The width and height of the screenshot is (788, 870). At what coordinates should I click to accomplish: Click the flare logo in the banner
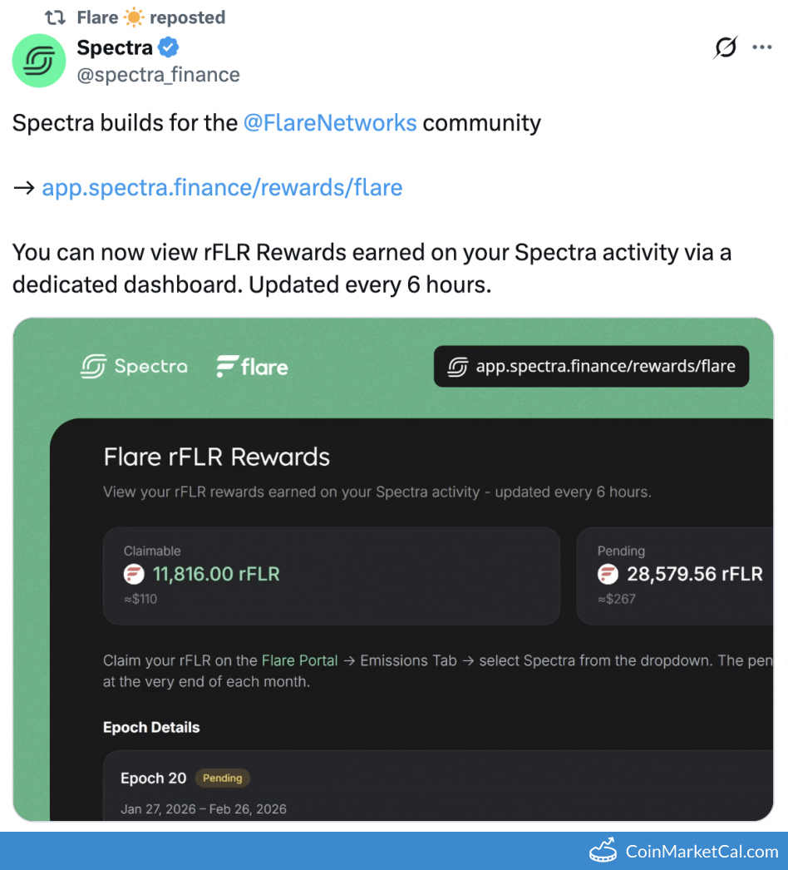pyautogui.click(x=252, y=366)
